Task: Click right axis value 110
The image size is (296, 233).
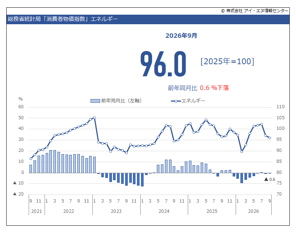Action: click(281, 107)
